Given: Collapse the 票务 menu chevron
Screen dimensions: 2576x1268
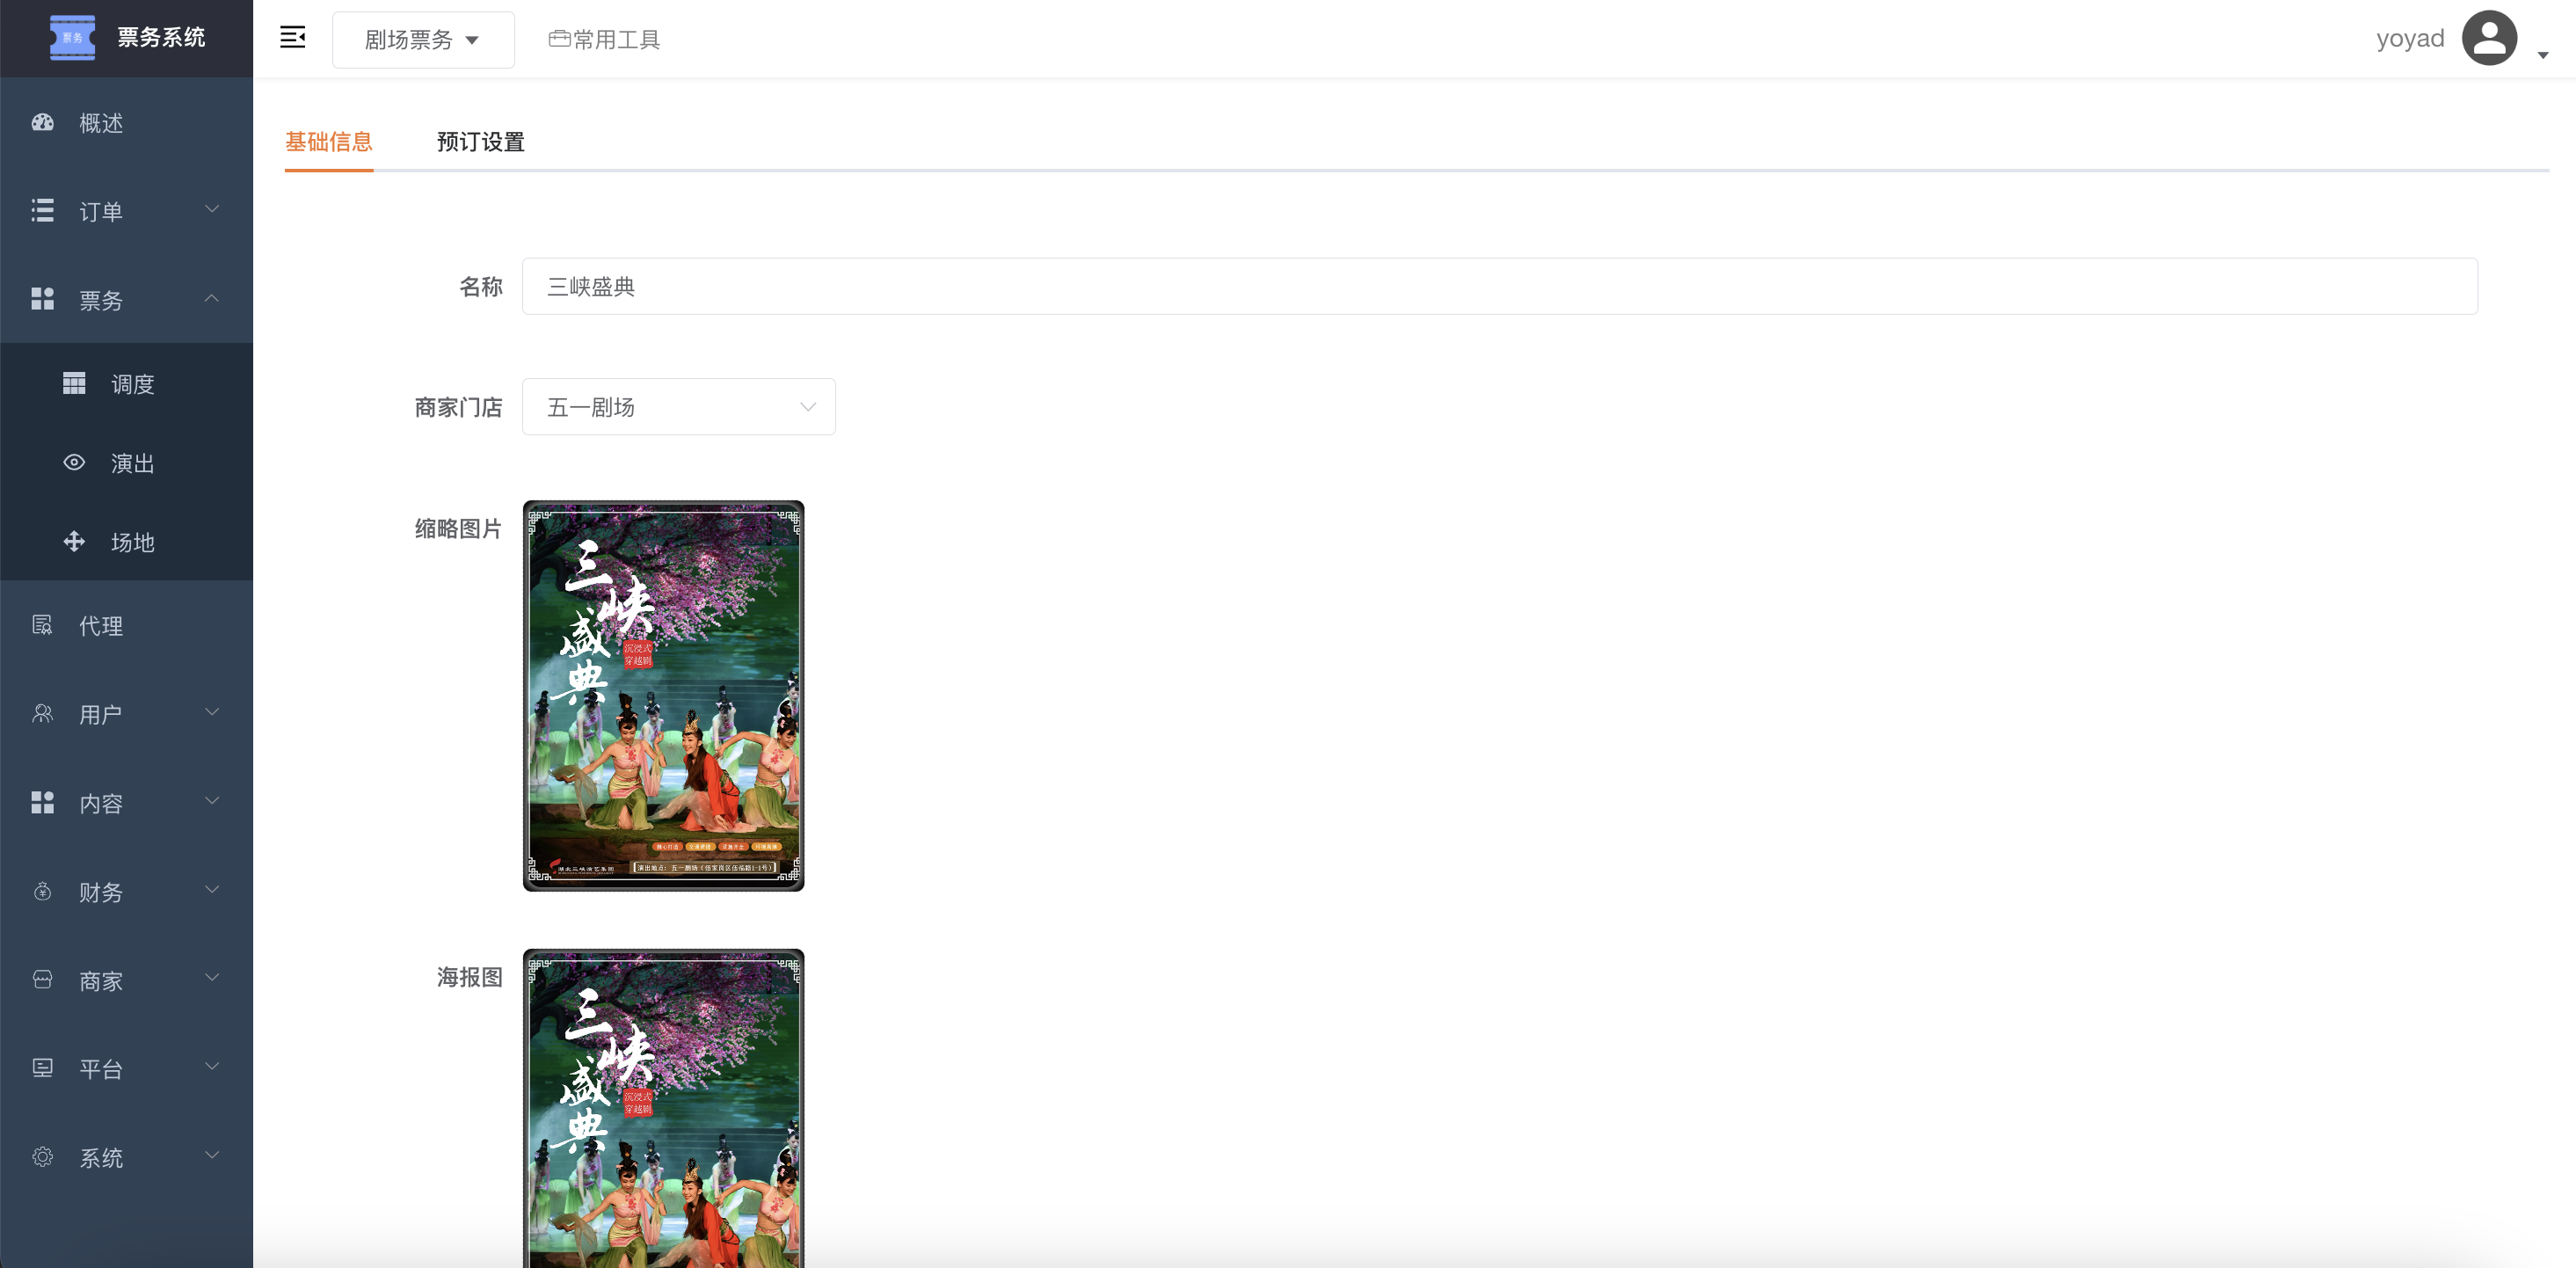Looking at the screenshot, I should (x=212, y=298).
